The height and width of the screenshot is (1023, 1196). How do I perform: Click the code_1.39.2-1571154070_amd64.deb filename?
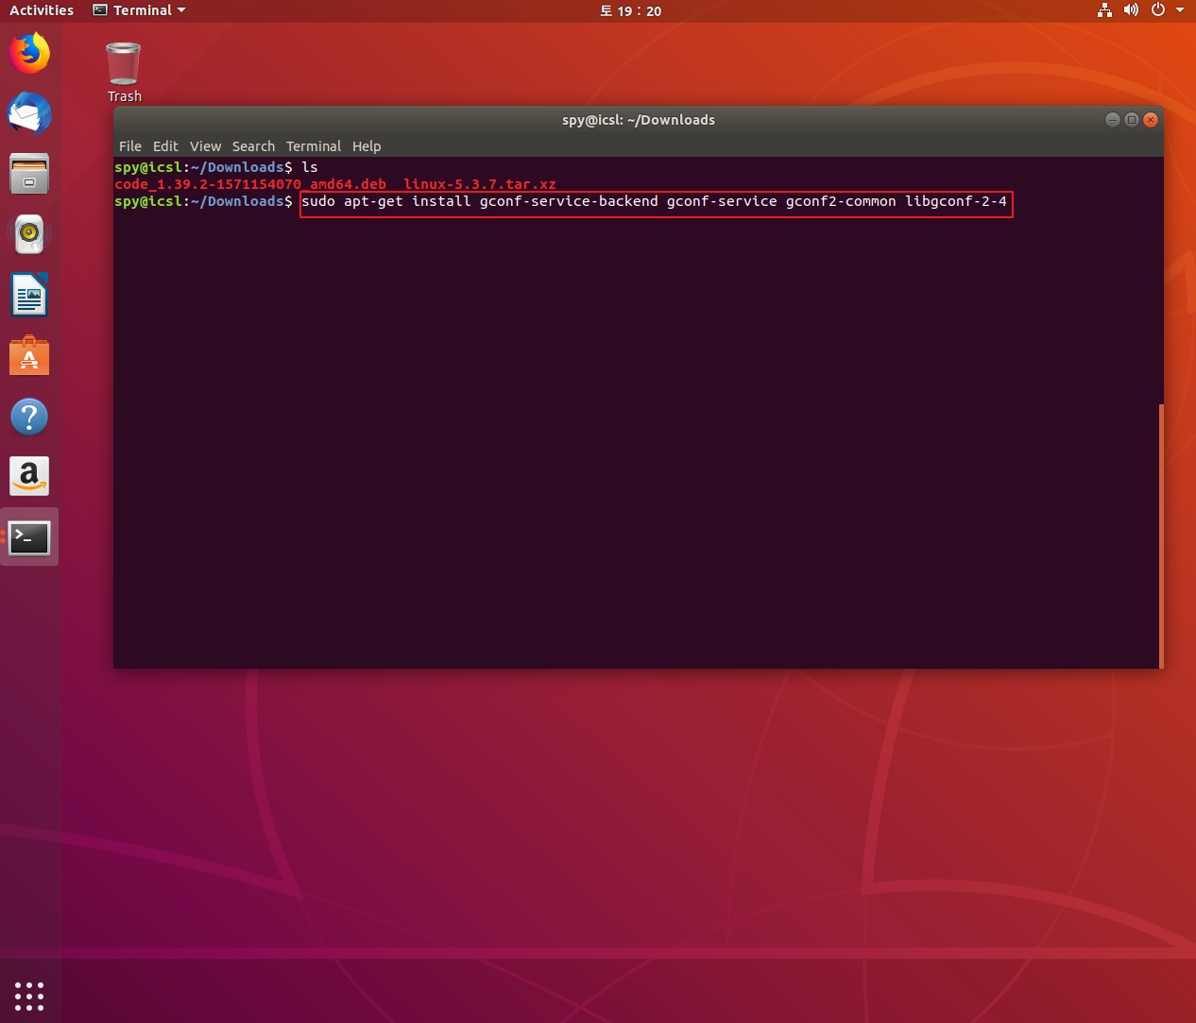pos(250,184)
